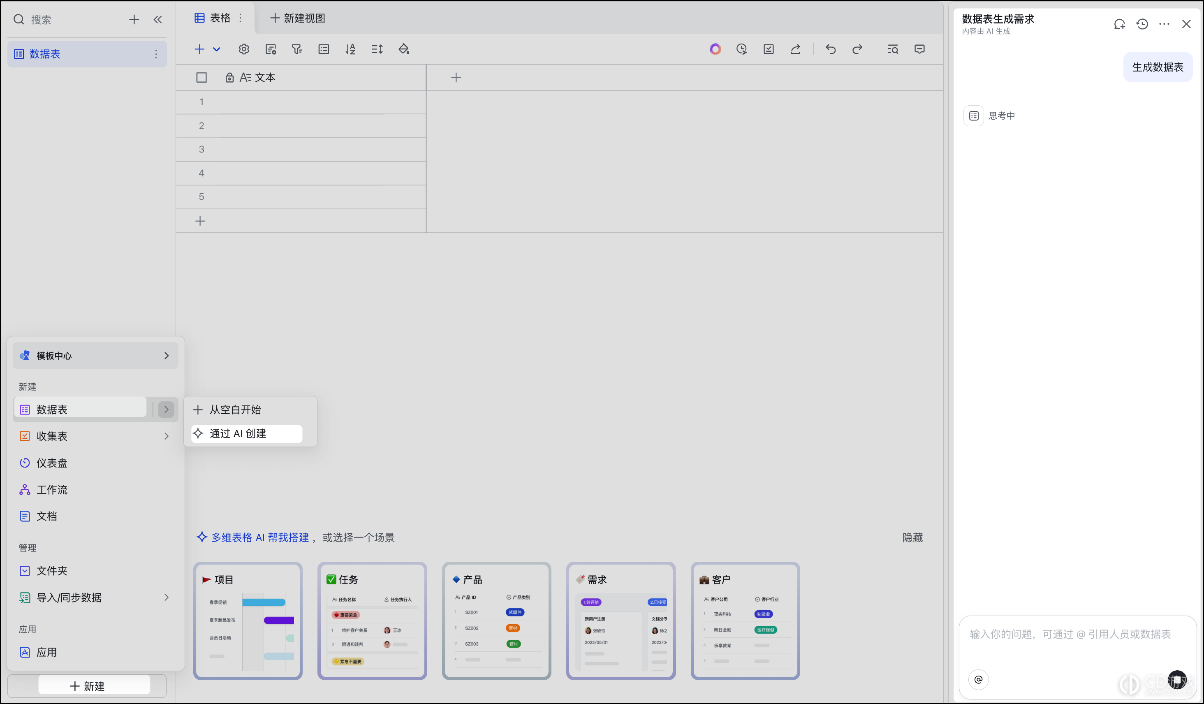The image size is (1204, 704).
Task: Expand the 导入/同步数据 submenu
Action: point(166,597)
